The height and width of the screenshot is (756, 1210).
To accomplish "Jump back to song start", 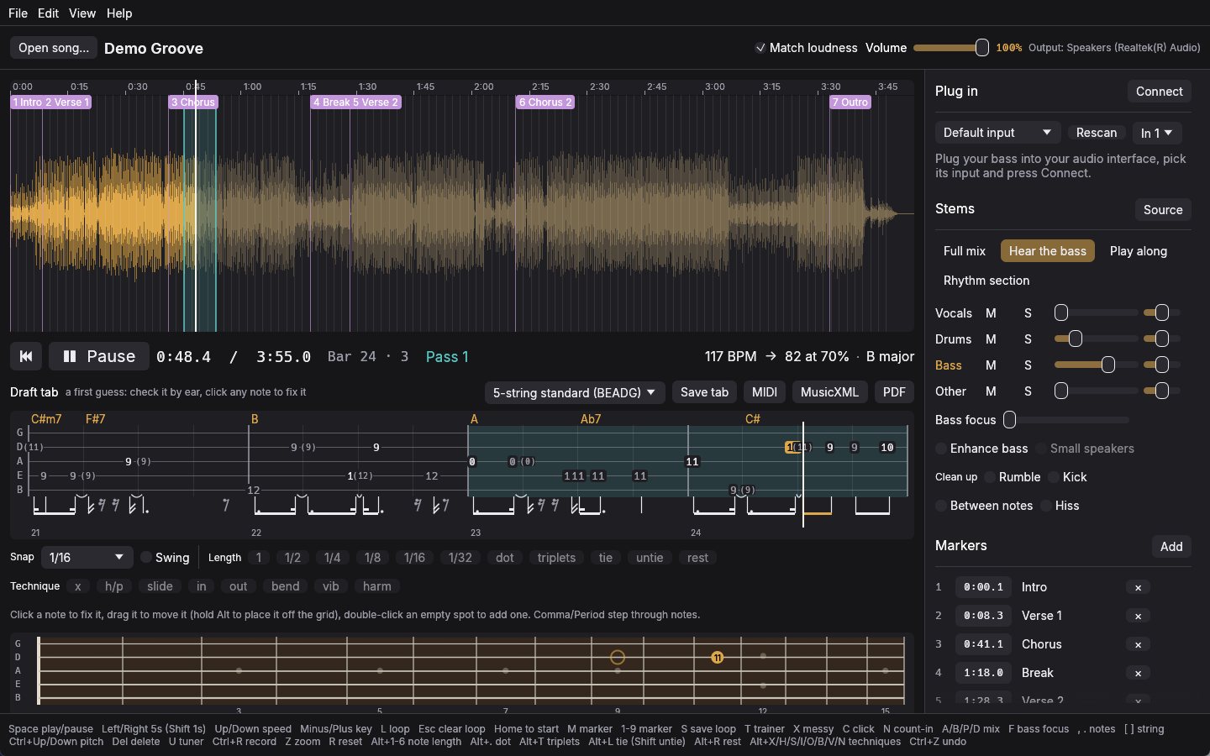I will 26,356.
